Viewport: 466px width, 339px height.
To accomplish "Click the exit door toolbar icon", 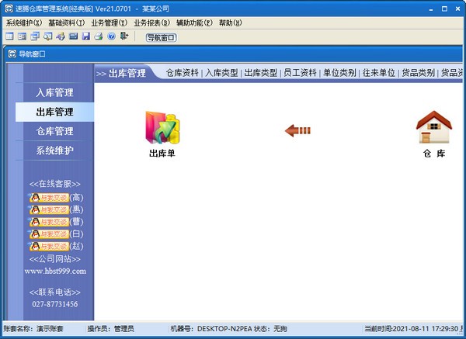I will [x=124, y=36].
